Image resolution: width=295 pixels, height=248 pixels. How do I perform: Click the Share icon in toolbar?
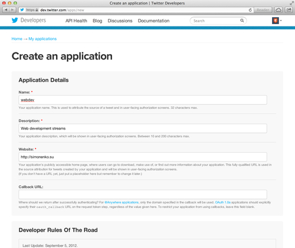(x=289, y=9)
